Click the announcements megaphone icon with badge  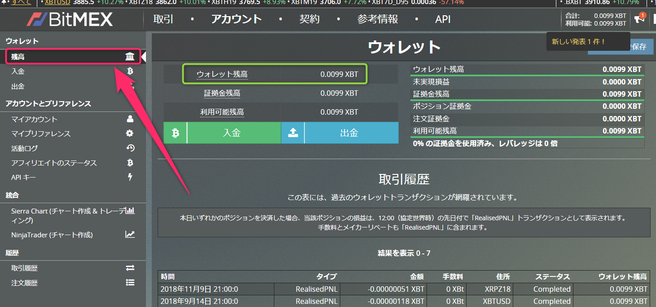pyautogui.click(x=638, y=19)
